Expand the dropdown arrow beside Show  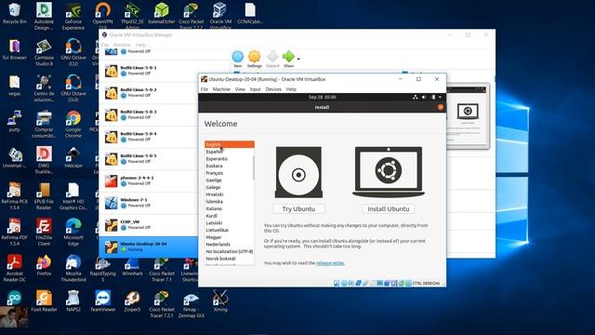298,59
